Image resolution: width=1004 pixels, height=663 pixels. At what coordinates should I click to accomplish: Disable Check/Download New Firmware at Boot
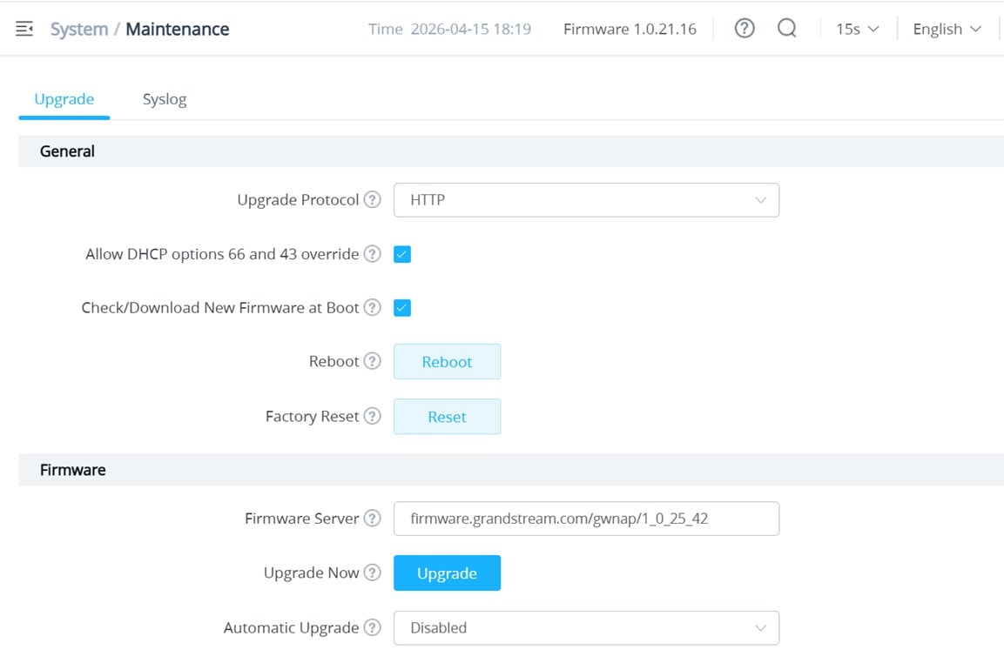[x=402, y=308]
